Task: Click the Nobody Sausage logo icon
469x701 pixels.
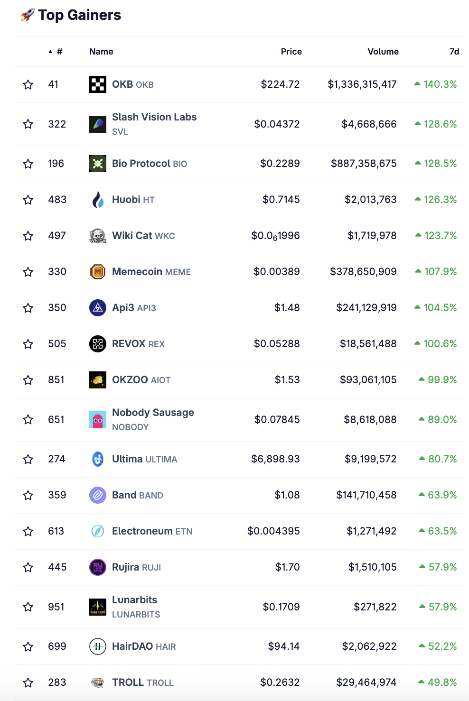Action: point(98,420)
